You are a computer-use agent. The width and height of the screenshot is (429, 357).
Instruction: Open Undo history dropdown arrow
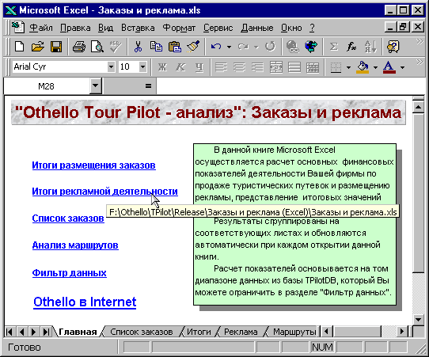229,47
